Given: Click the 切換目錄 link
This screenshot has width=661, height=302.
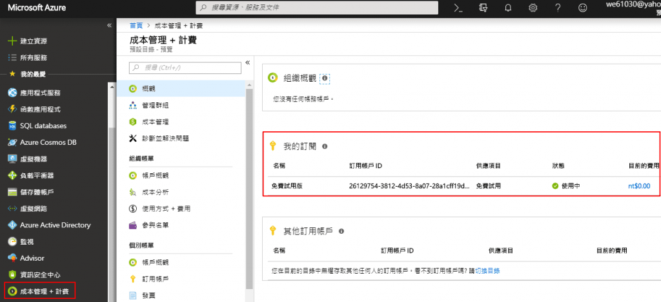Looking at the screenshot, I should pos(488,271).
